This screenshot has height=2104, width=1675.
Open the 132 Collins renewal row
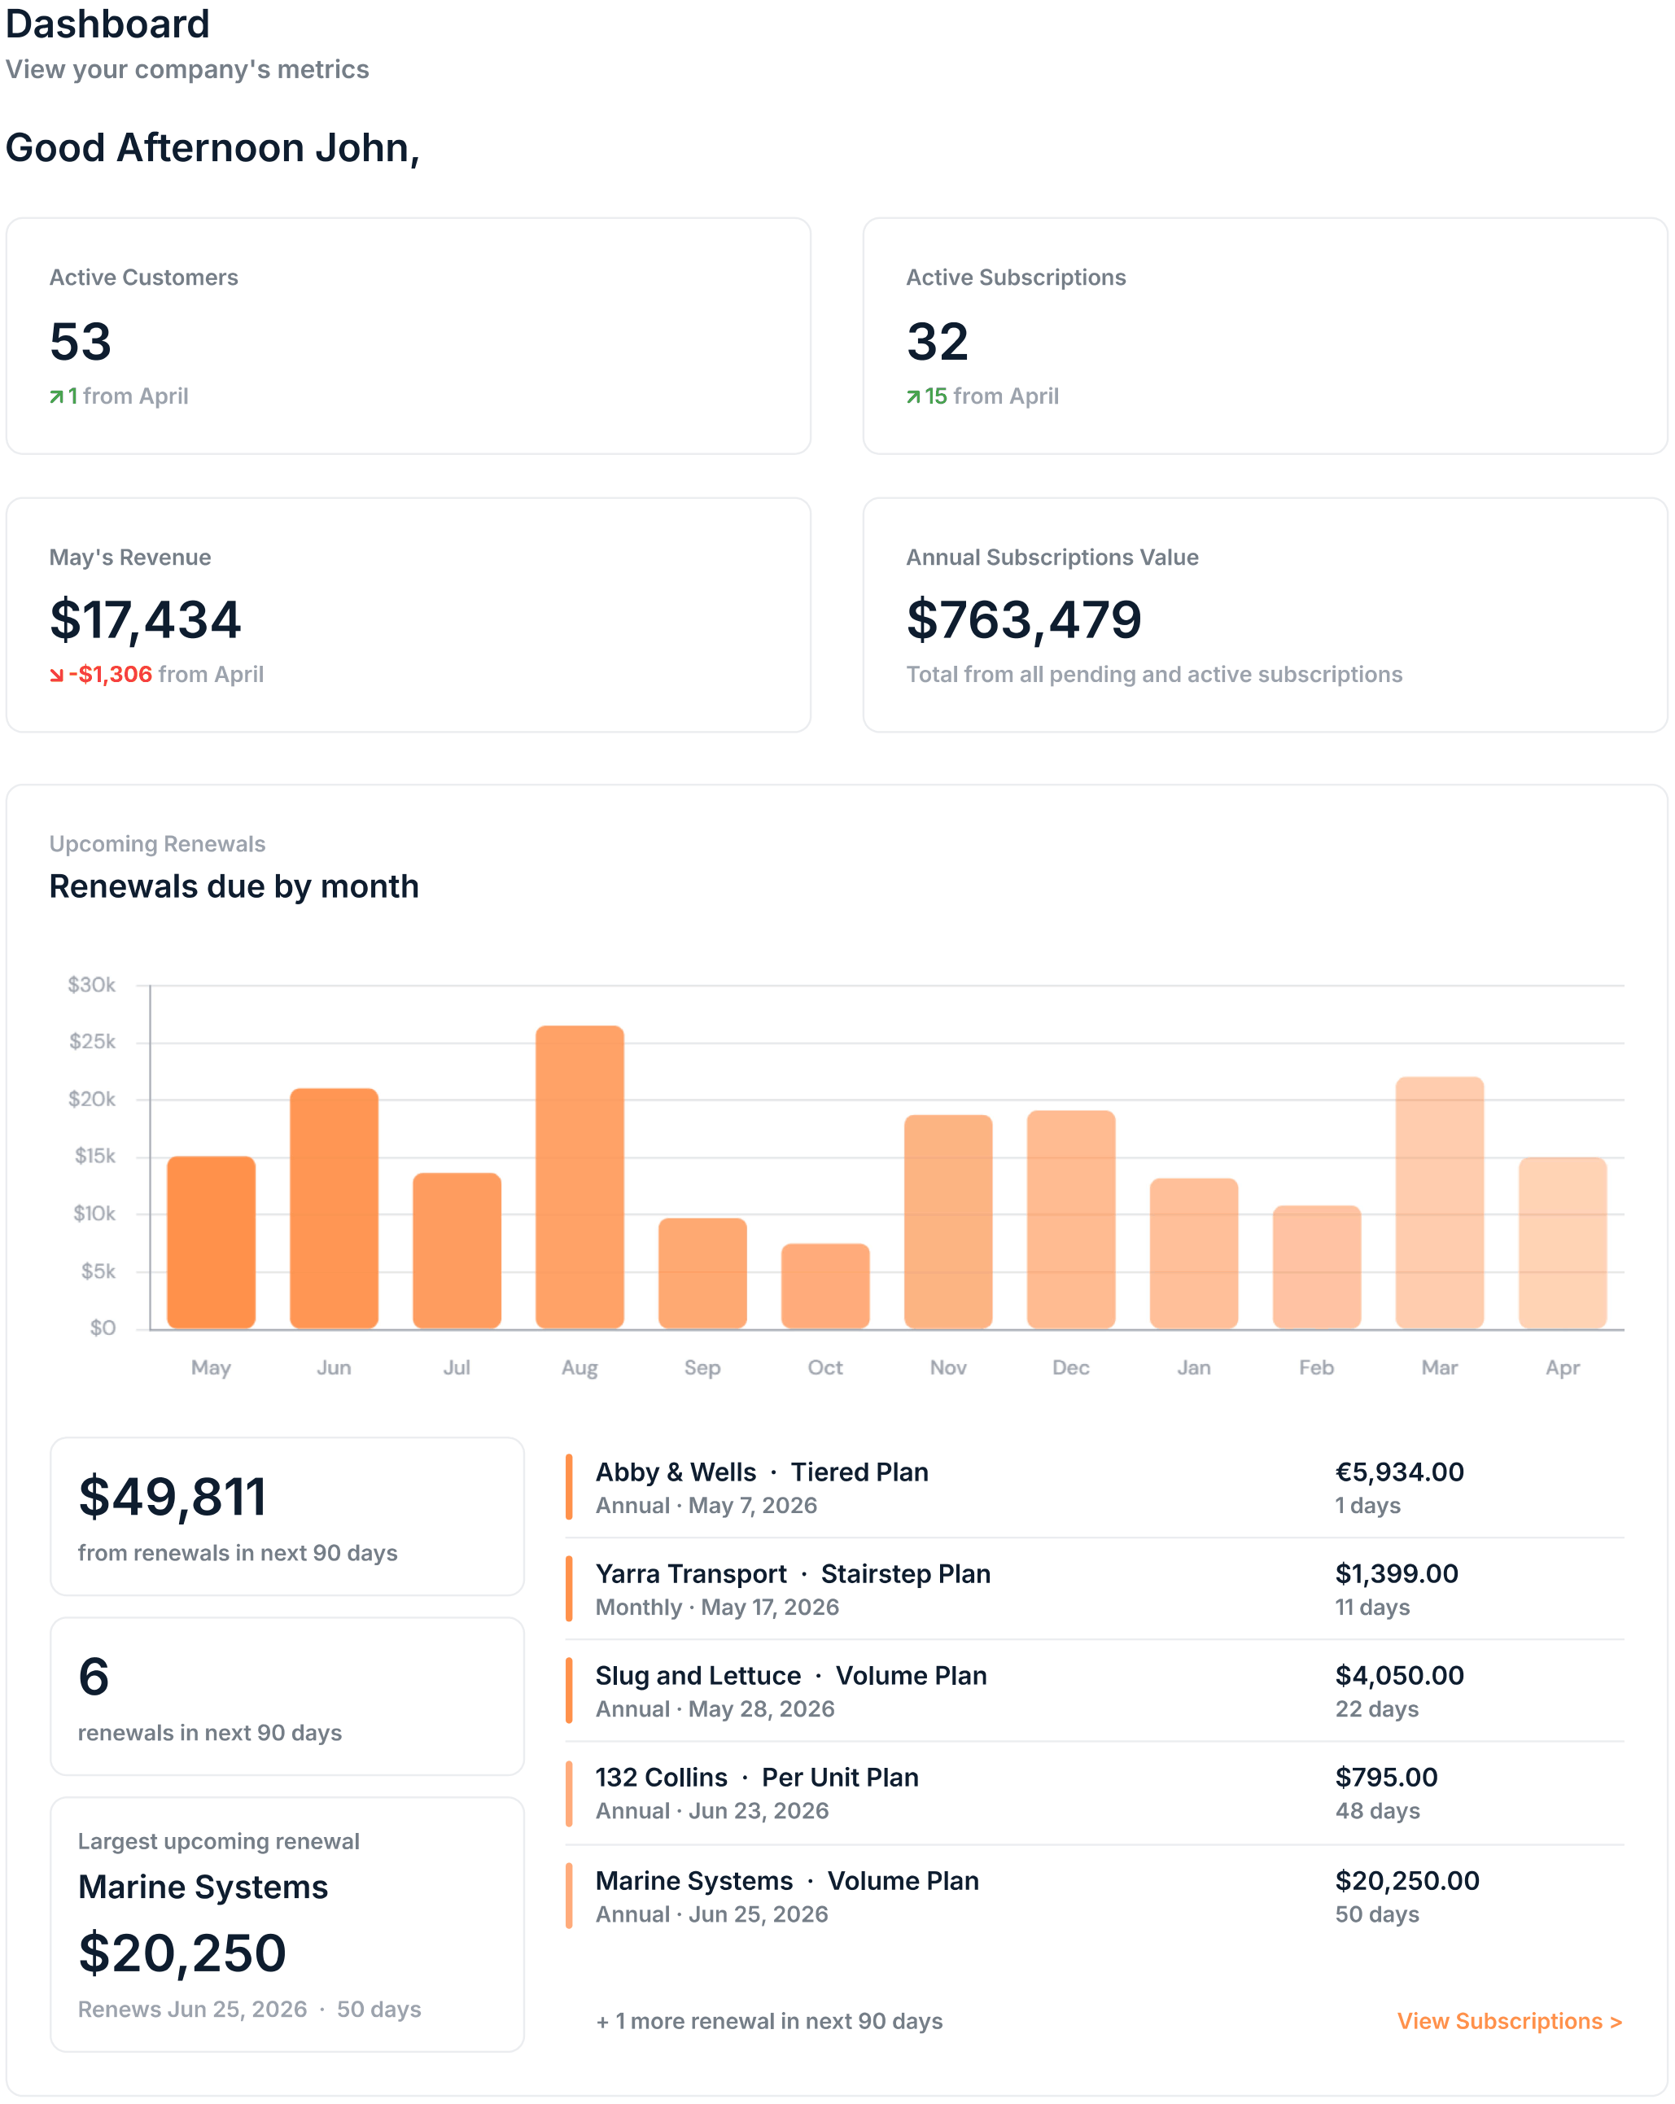pos(1094,1793)
